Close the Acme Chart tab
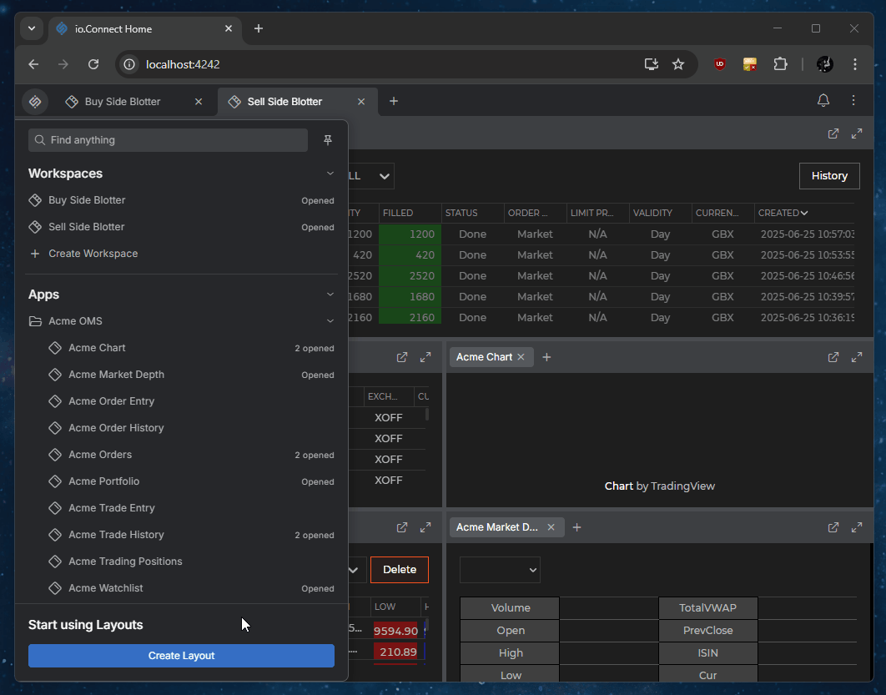This screenshot has height=695, width=886. tap(521, 357)
